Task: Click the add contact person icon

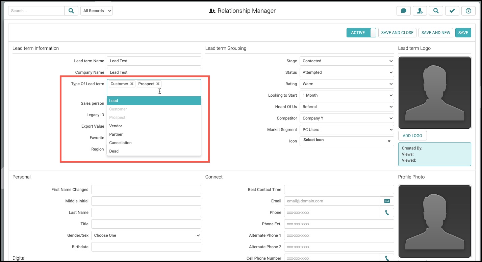Action: pyautogui.click(x=420, y=11)
